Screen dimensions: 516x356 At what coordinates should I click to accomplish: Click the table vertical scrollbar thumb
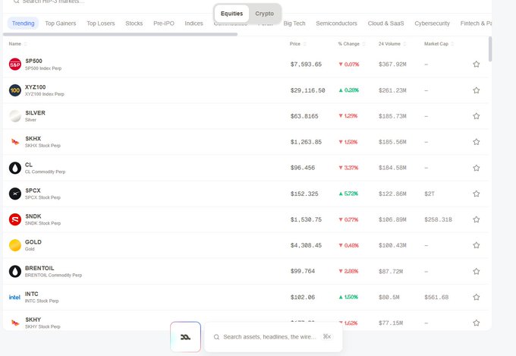(x=490, y=49)
